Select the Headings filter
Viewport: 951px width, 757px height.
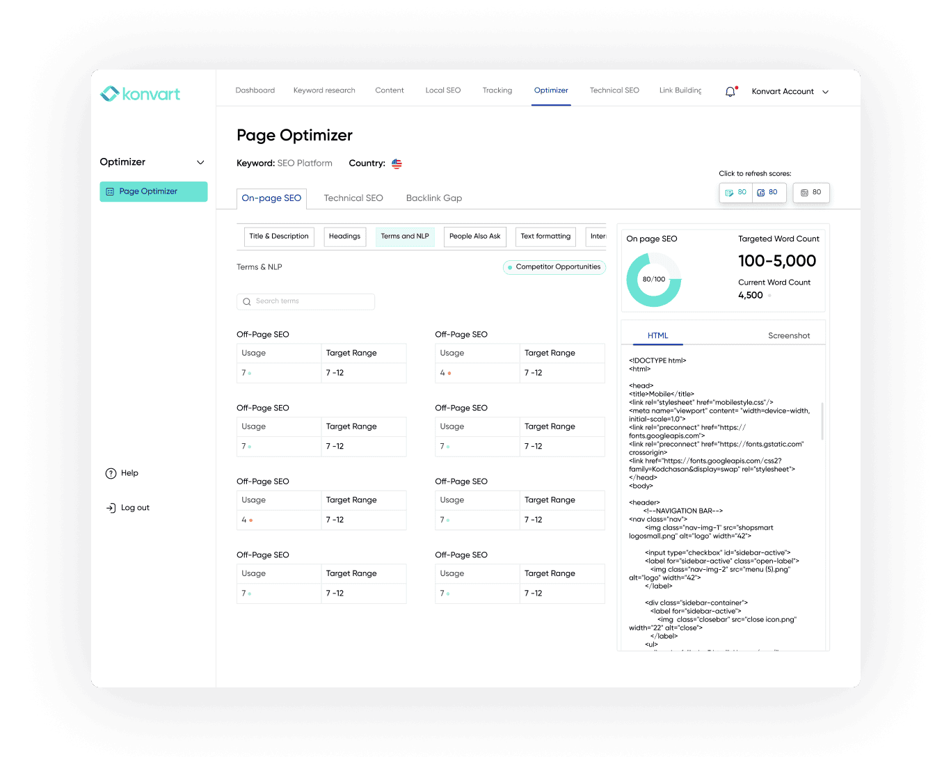coord(344,237)
